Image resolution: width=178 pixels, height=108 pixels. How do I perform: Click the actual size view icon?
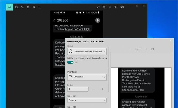[x=104, y=7]
